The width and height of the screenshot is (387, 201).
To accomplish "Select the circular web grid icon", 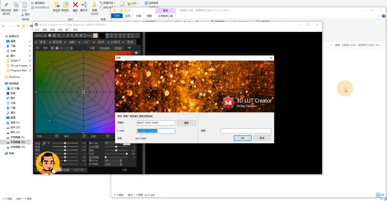I will pos(57,48).
